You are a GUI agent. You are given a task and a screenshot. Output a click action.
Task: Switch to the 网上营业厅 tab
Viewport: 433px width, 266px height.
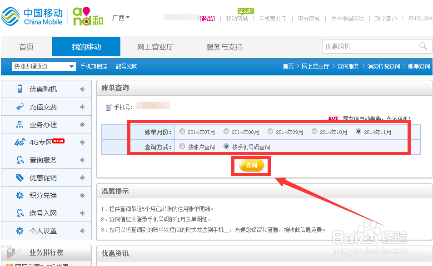pyautogui.click(x=155, y=46)
